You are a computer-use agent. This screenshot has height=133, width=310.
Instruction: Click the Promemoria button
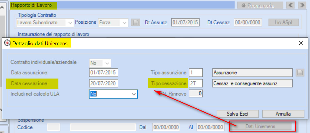click(x=260, y=5)
